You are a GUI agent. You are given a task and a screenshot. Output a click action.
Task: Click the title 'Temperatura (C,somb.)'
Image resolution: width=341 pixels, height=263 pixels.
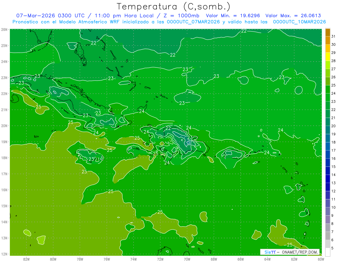174,7
